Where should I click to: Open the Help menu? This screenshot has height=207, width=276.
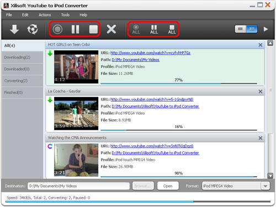[83, 15]
